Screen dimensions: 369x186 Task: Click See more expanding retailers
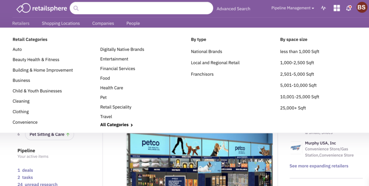pos(319,166)
